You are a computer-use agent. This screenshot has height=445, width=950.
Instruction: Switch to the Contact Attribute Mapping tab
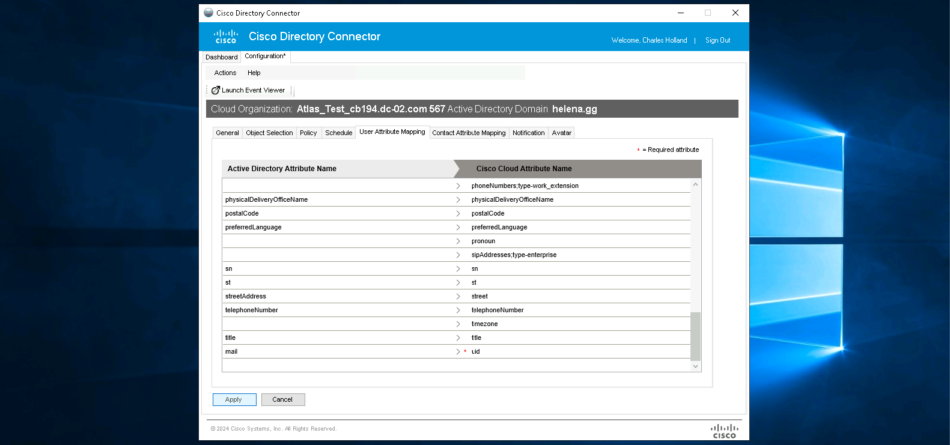[469, 133]
